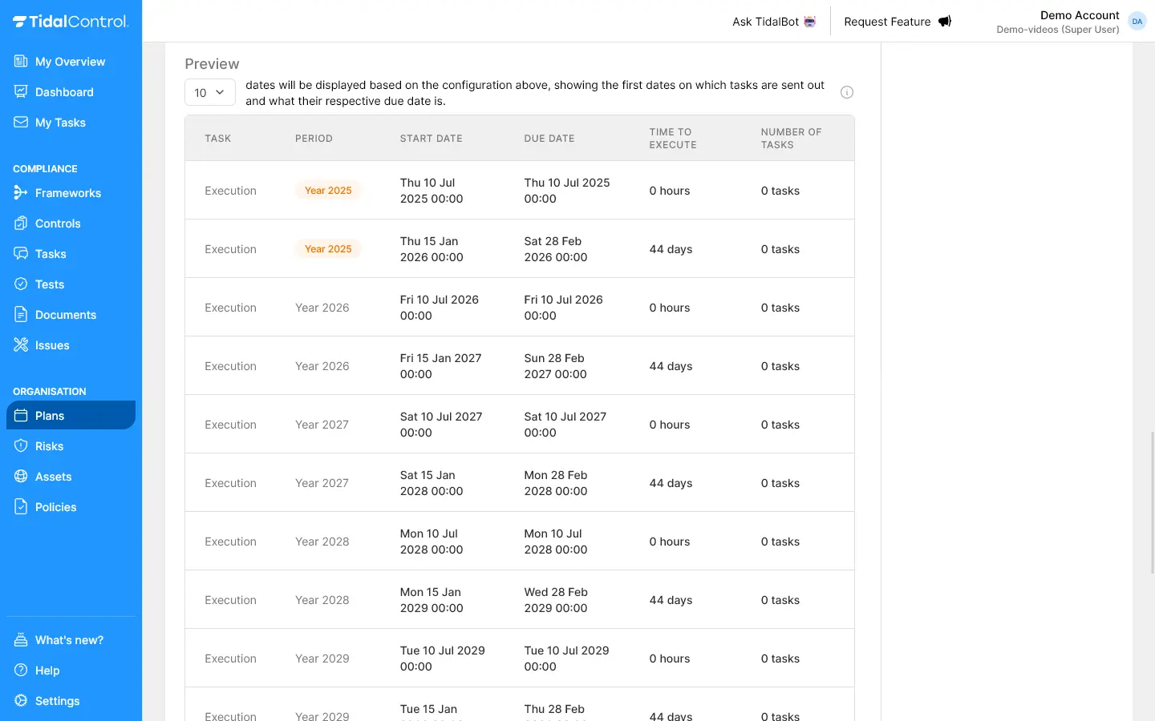This screenshot has width=1155, height=721.
Task: Click the preview info icon
Action: click(x=846, y=93)
